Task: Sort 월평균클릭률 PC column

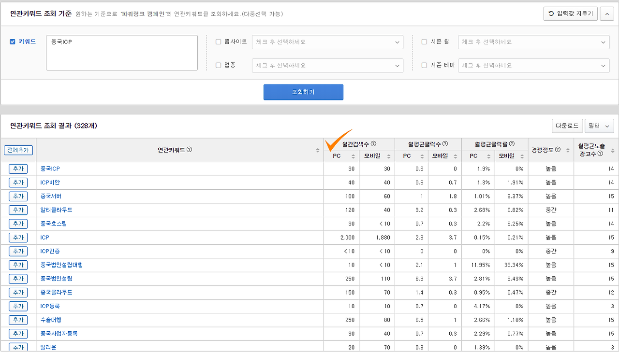Action: tap(489, 156)
